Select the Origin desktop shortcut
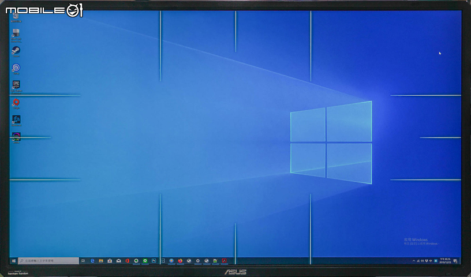471x277 pixels. 16,104
